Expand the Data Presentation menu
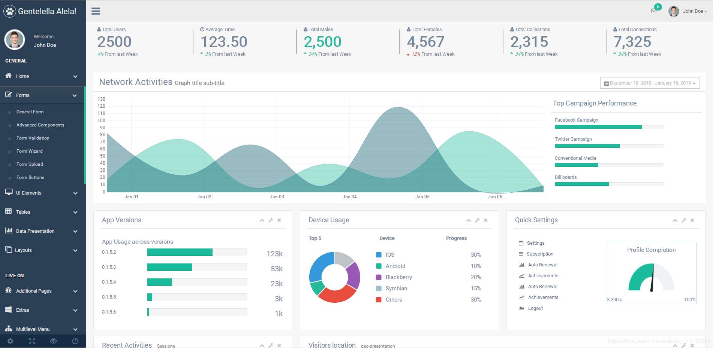Screen dimensions: 713x348 pyautogui.click(x=43, y=231)
